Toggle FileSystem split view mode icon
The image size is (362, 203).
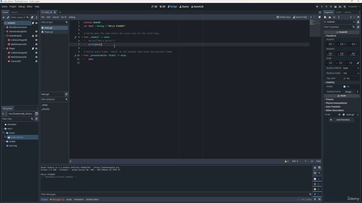point(36,114)
